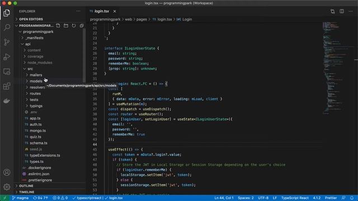Open the Remote Explorer view
The width and height of the screenshot is (358, 201).
tap(7, 71)
